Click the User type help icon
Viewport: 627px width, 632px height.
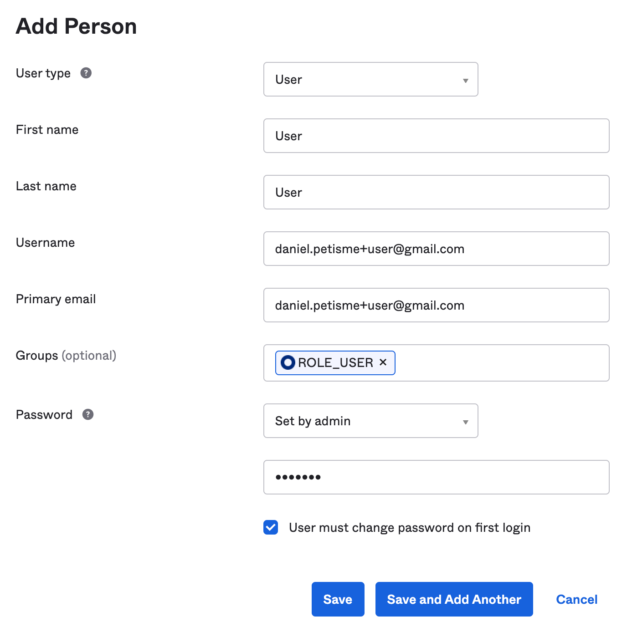(x=86, y=73)
